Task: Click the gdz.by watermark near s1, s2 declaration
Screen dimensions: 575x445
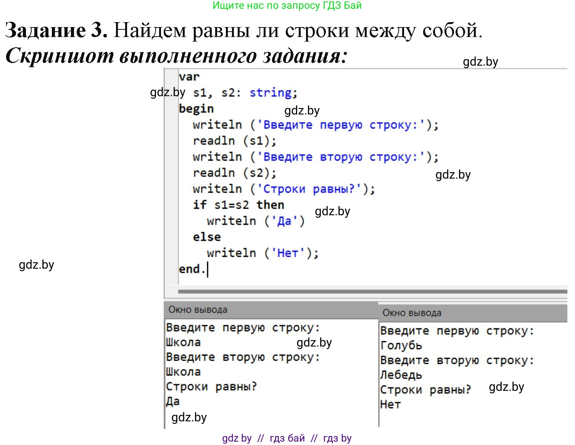Action: point(168,92)
